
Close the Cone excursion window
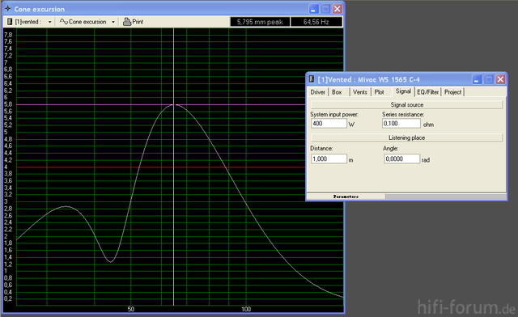(337, 9)
